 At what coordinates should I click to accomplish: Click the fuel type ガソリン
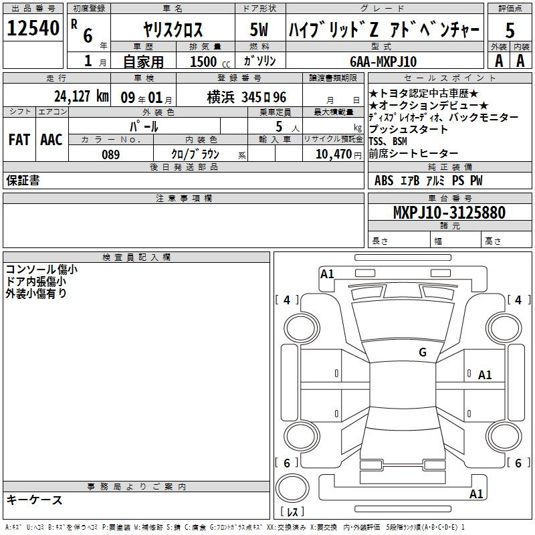259,61
